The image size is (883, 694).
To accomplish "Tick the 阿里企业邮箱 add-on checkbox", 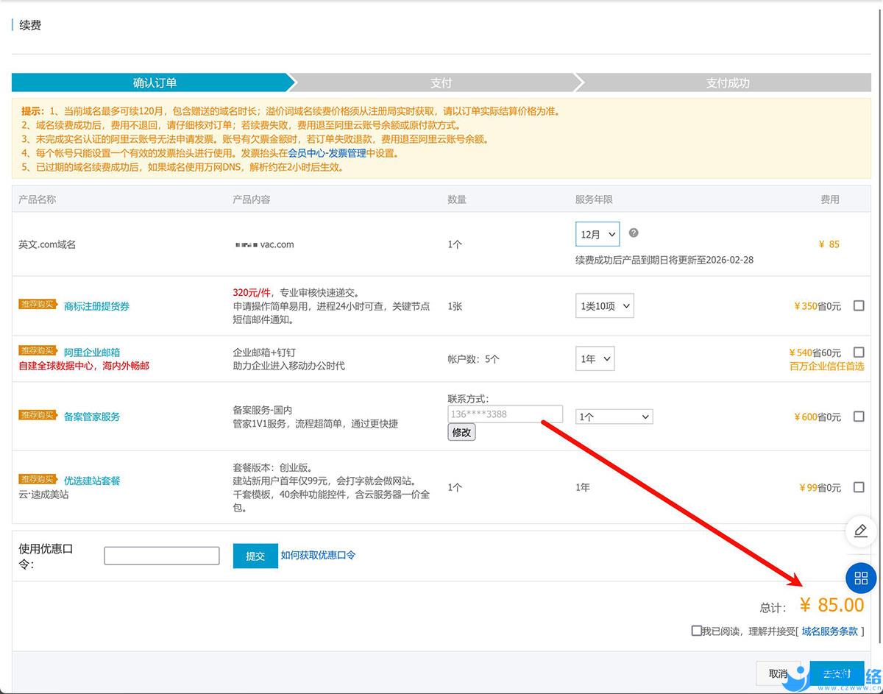I will 859,352.
